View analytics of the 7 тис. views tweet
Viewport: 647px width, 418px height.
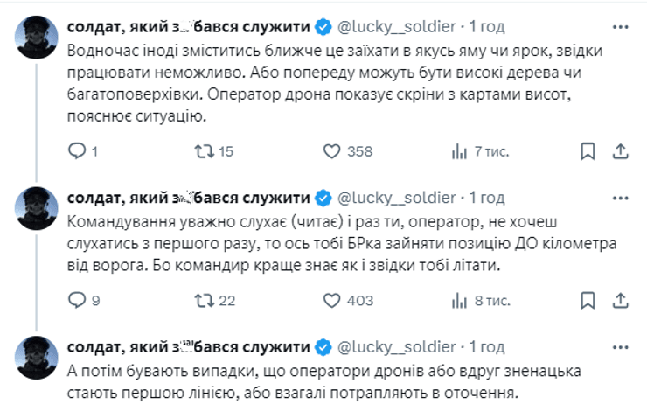[458, 151]
